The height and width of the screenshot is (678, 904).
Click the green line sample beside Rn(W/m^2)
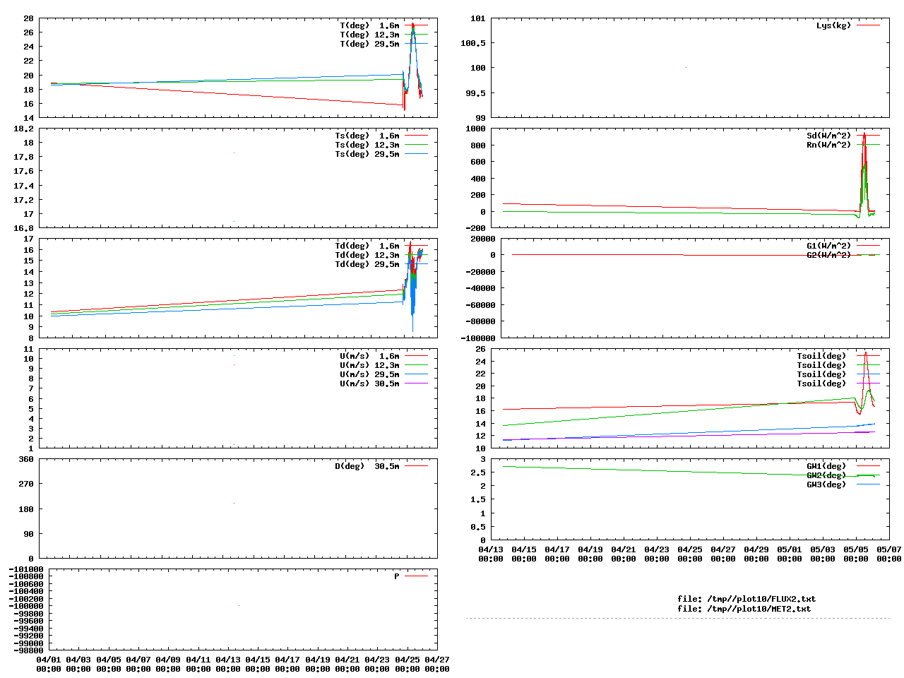[869, 145]
